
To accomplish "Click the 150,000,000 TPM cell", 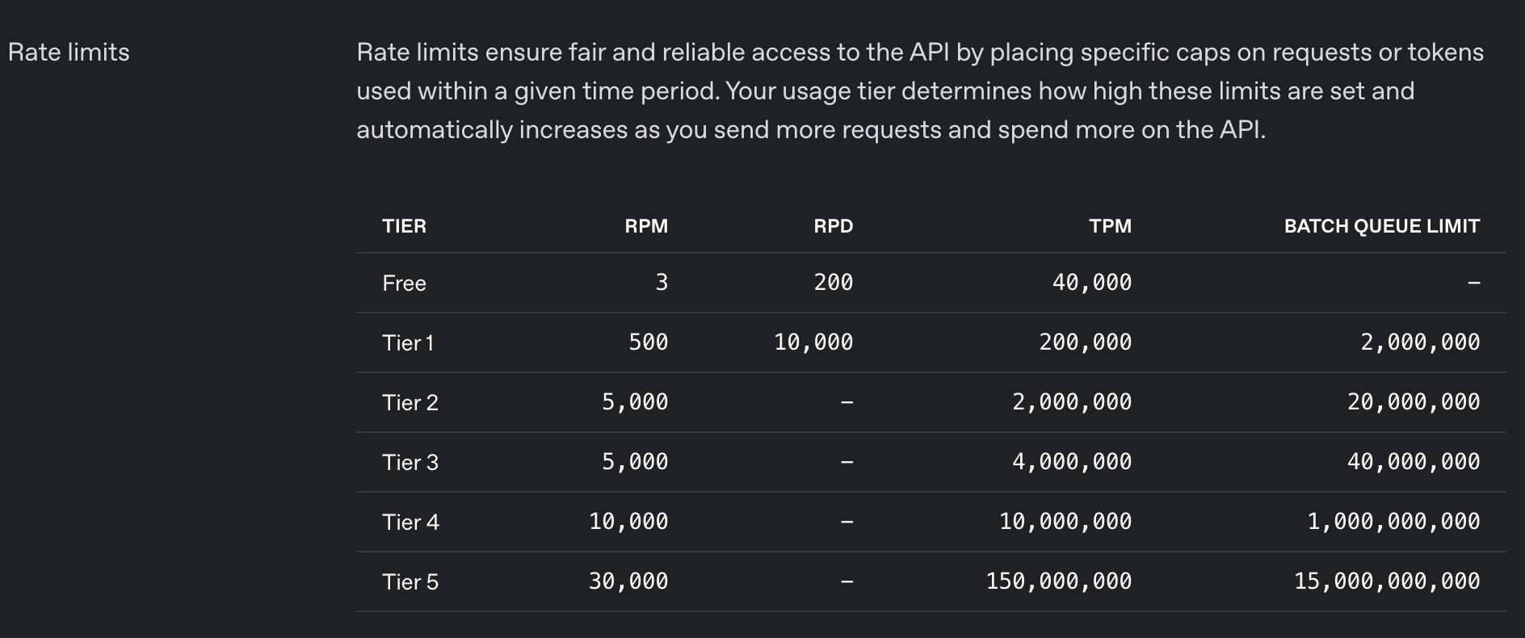I will coord(1059,581).
